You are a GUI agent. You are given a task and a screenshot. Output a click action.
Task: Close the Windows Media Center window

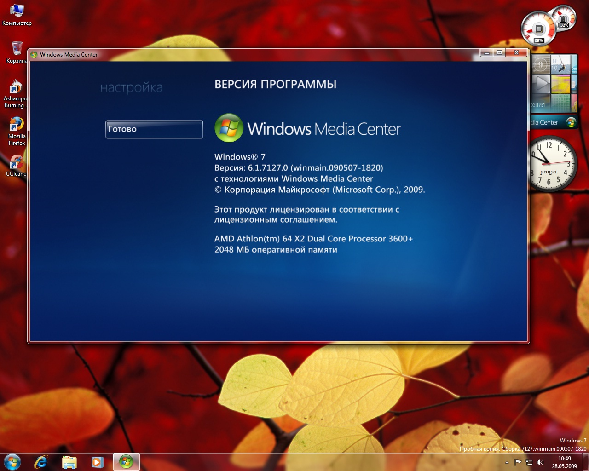[516, 52]
